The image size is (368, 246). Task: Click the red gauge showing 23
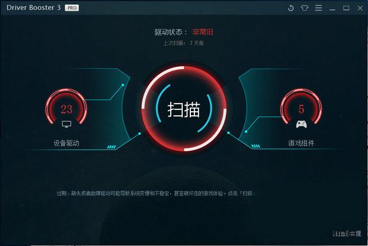click(67, 107)
